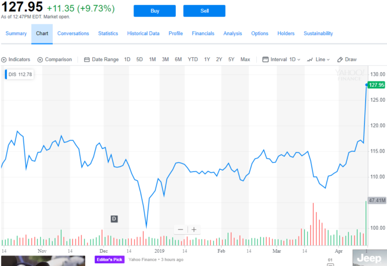The width and height of the screenshot is (387, 266).
Task: Click the blue last-price dot on chart
Action: [x=366, y=85]
